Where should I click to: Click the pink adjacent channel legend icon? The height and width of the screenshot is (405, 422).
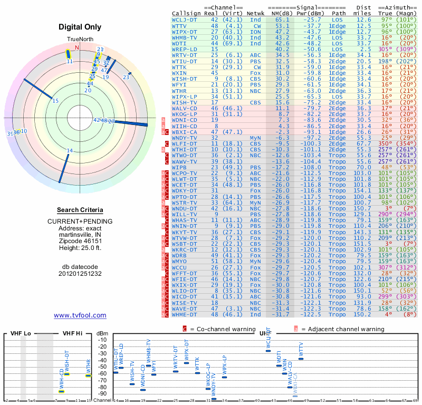296,329
